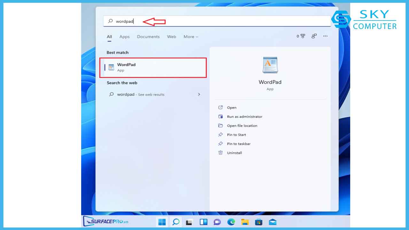
Task: Switch to the Web filter tab
Action: coord(172,37)
